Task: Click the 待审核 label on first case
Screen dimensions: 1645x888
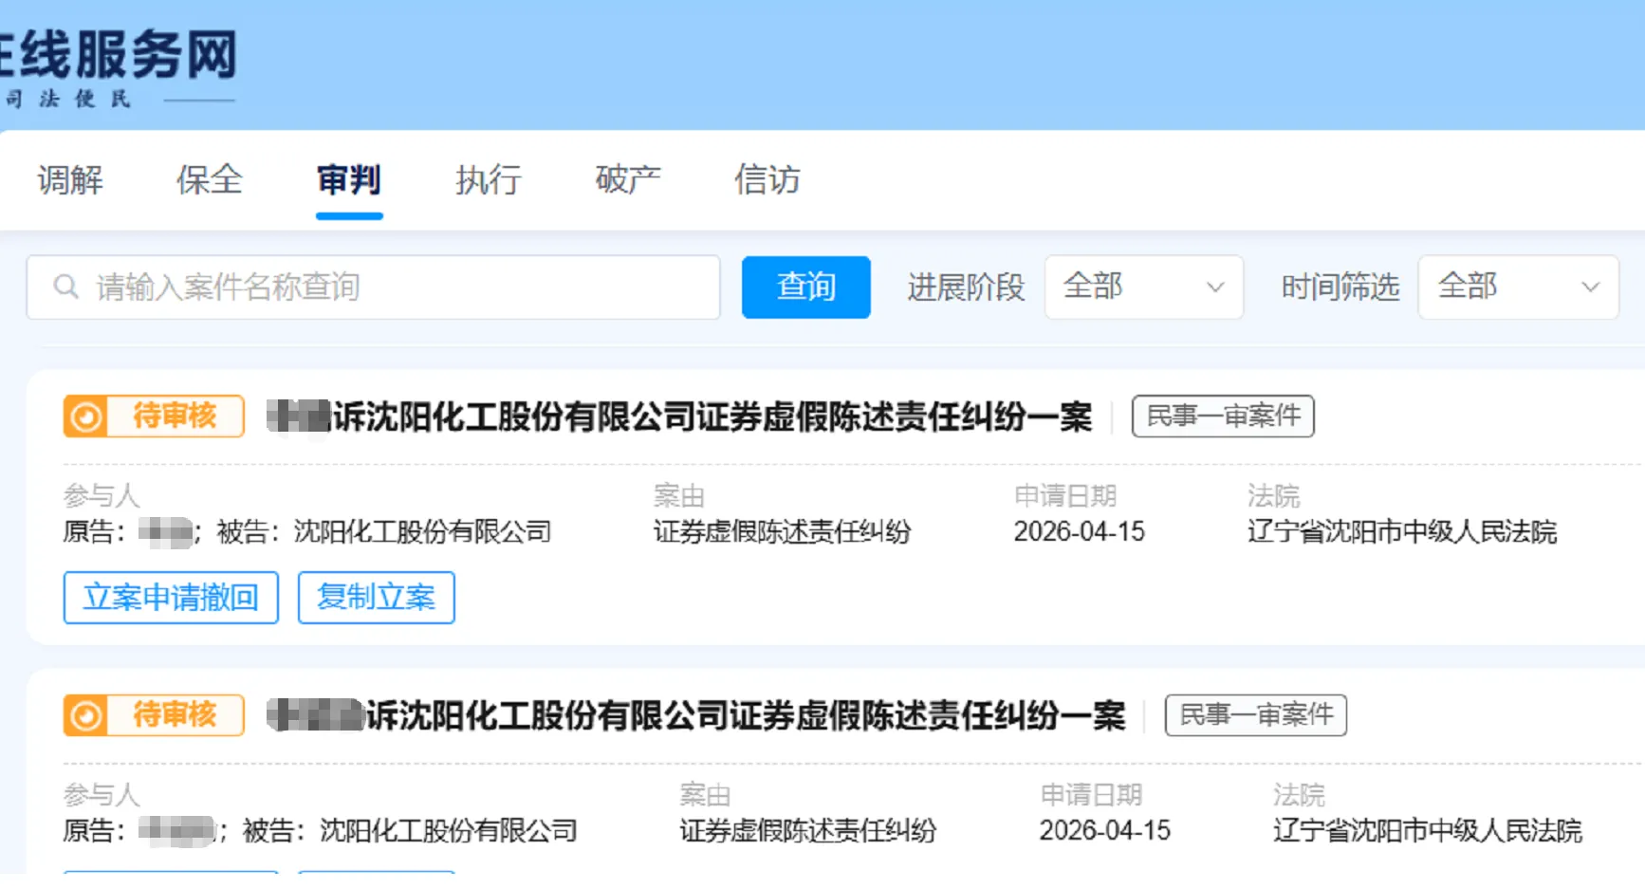Action: coord(175,416)
